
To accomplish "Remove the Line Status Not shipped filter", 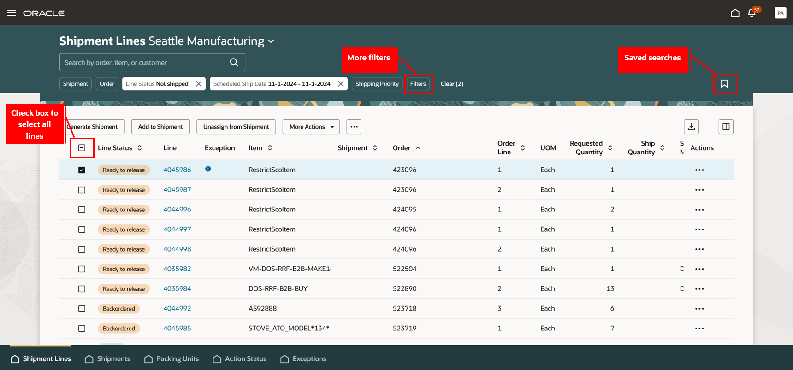I will pos(198,84).
